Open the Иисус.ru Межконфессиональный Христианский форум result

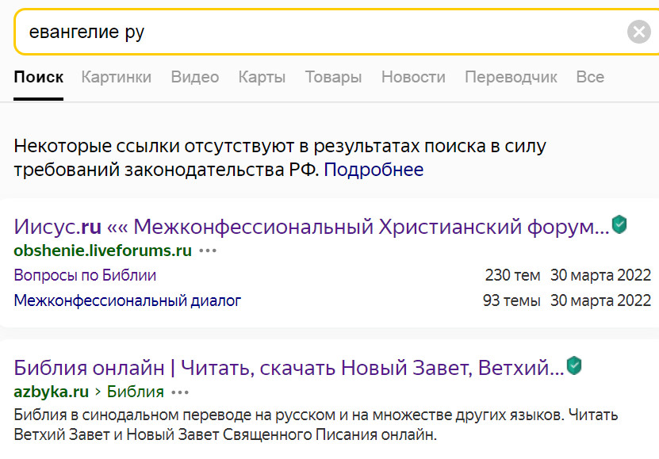(312, 227)
